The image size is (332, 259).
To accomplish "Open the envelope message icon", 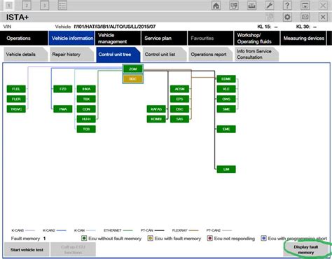I will [x=305, y=17].
